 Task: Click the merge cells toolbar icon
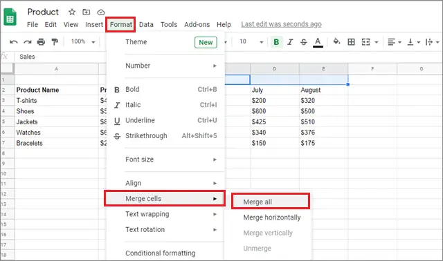(366, 42)
